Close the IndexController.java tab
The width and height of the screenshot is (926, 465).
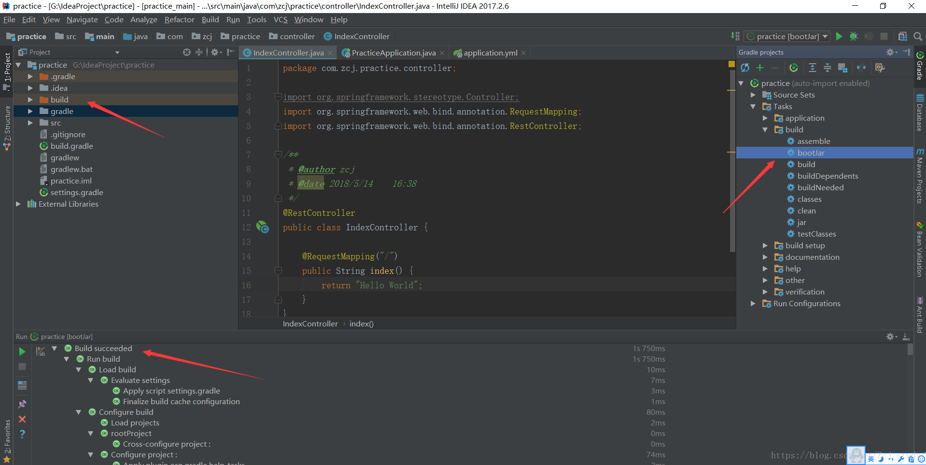click(x=330, y=53)
